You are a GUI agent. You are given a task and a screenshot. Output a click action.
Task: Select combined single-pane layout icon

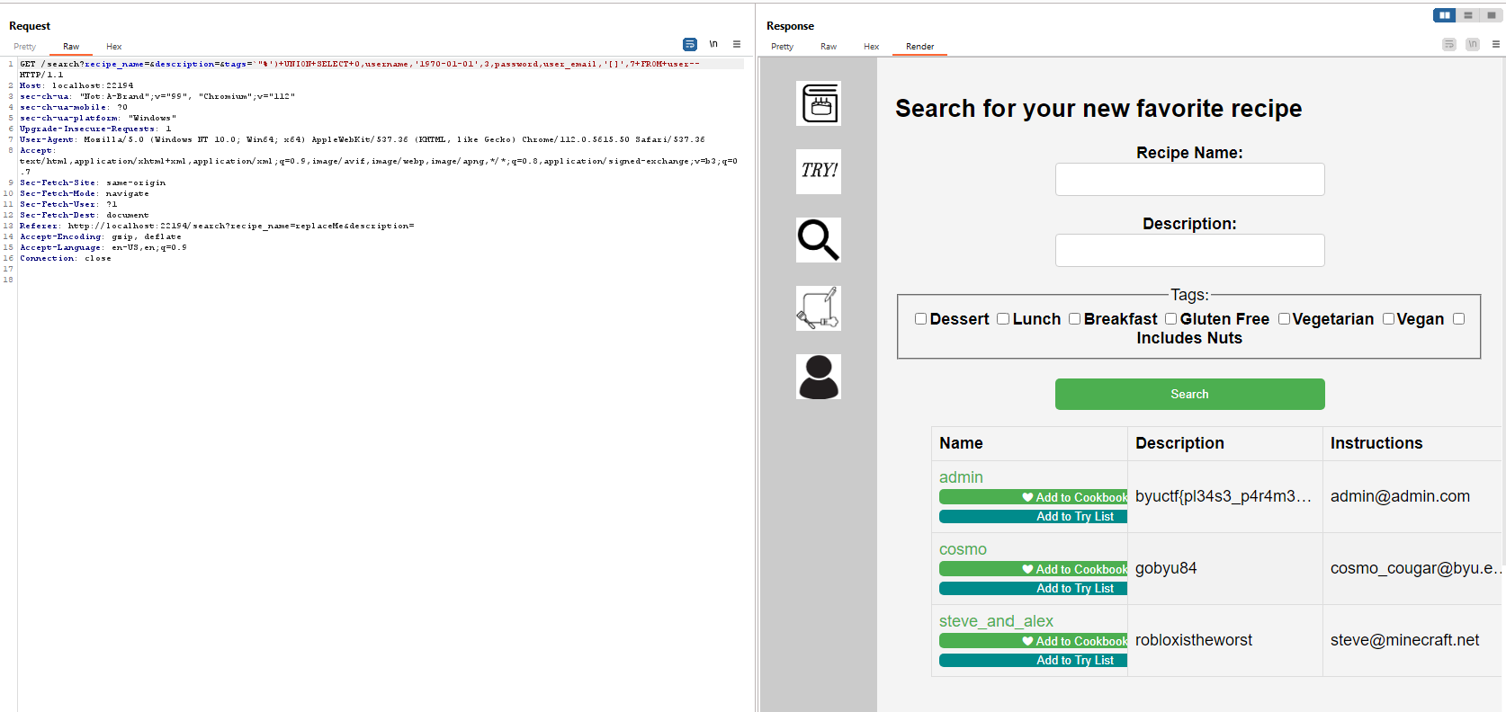click(x=1491, y=15)
